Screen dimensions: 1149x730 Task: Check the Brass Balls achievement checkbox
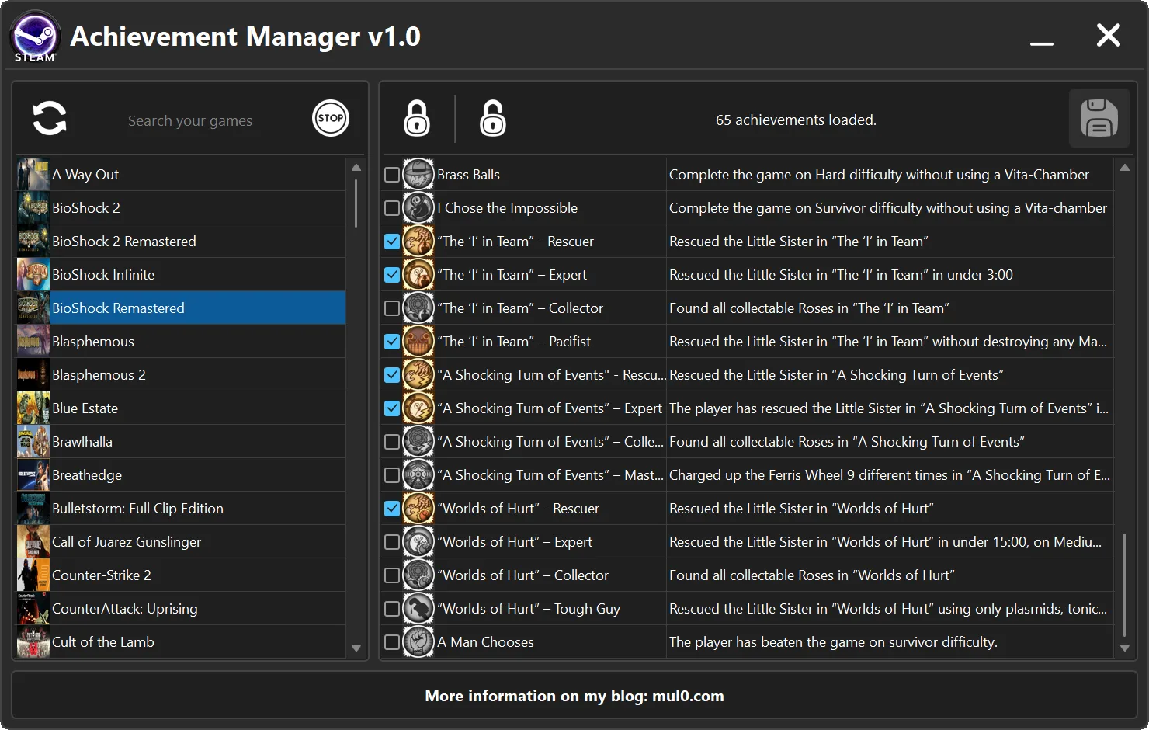[x=392, y=175]
